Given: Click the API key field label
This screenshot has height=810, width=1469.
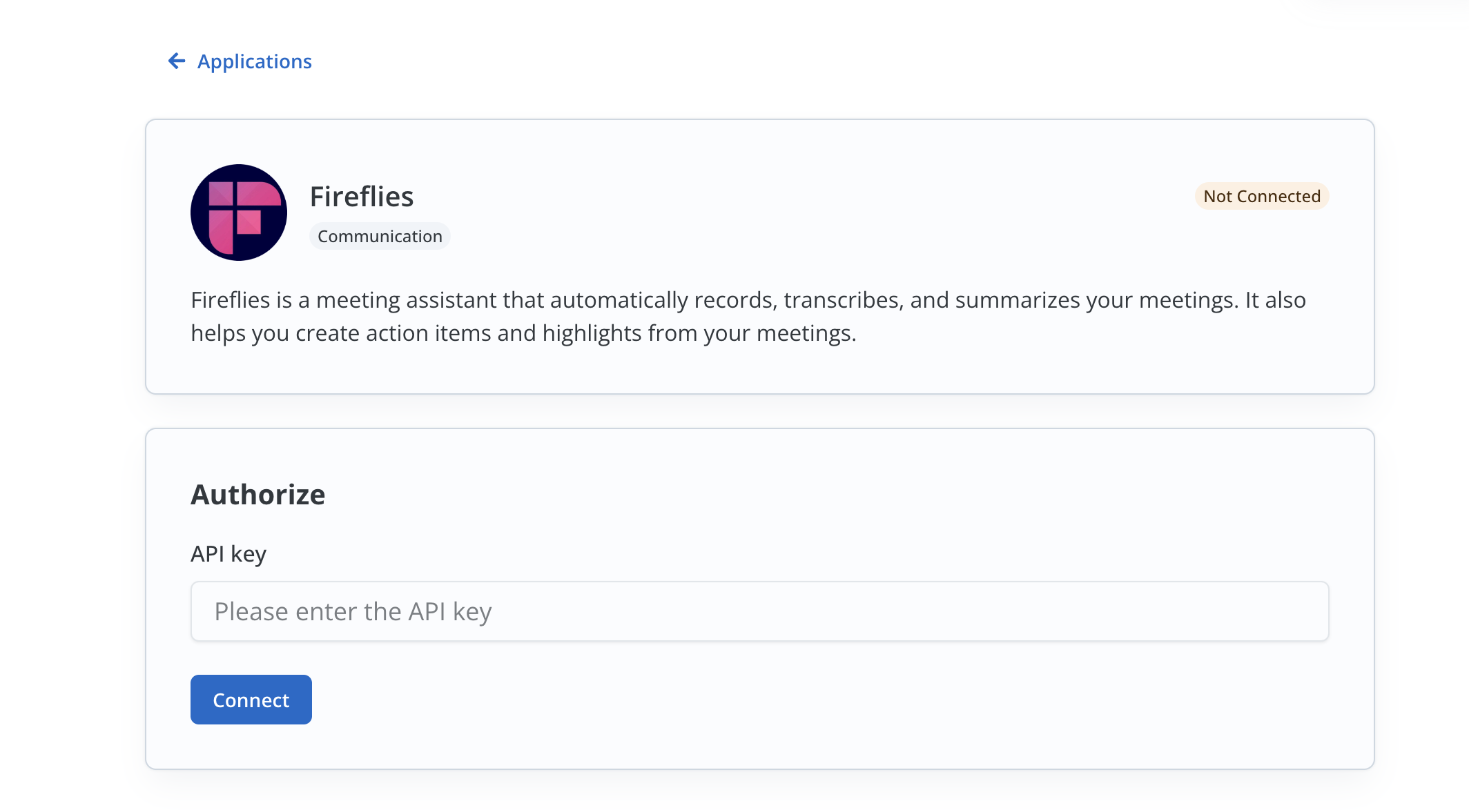Looking at the screenshot, I should point(228,554).
